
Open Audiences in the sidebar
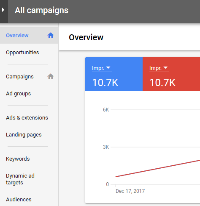click(19, 200)
